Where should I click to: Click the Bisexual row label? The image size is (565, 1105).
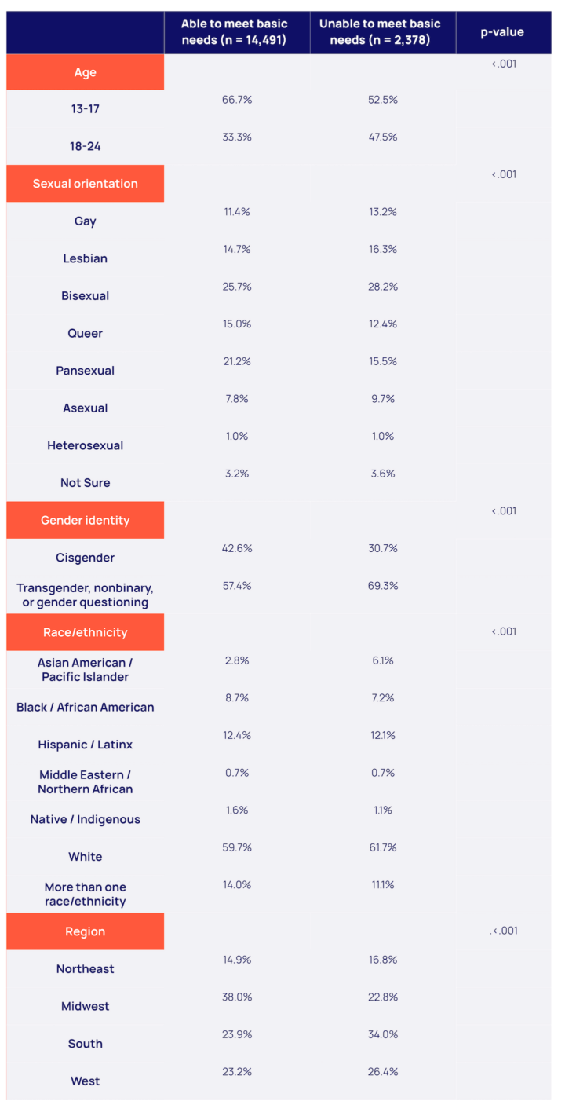(86, 296)
